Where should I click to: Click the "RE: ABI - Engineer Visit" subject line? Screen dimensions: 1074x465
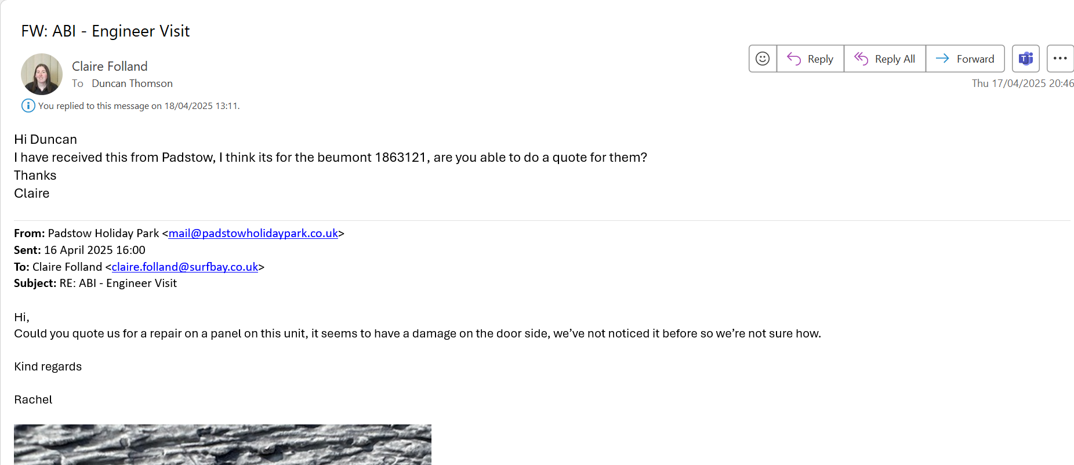(118, 283)
